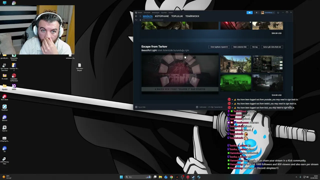
Task: Select the autoexec.cfg desktop file
Action: [x=70, y=57]
